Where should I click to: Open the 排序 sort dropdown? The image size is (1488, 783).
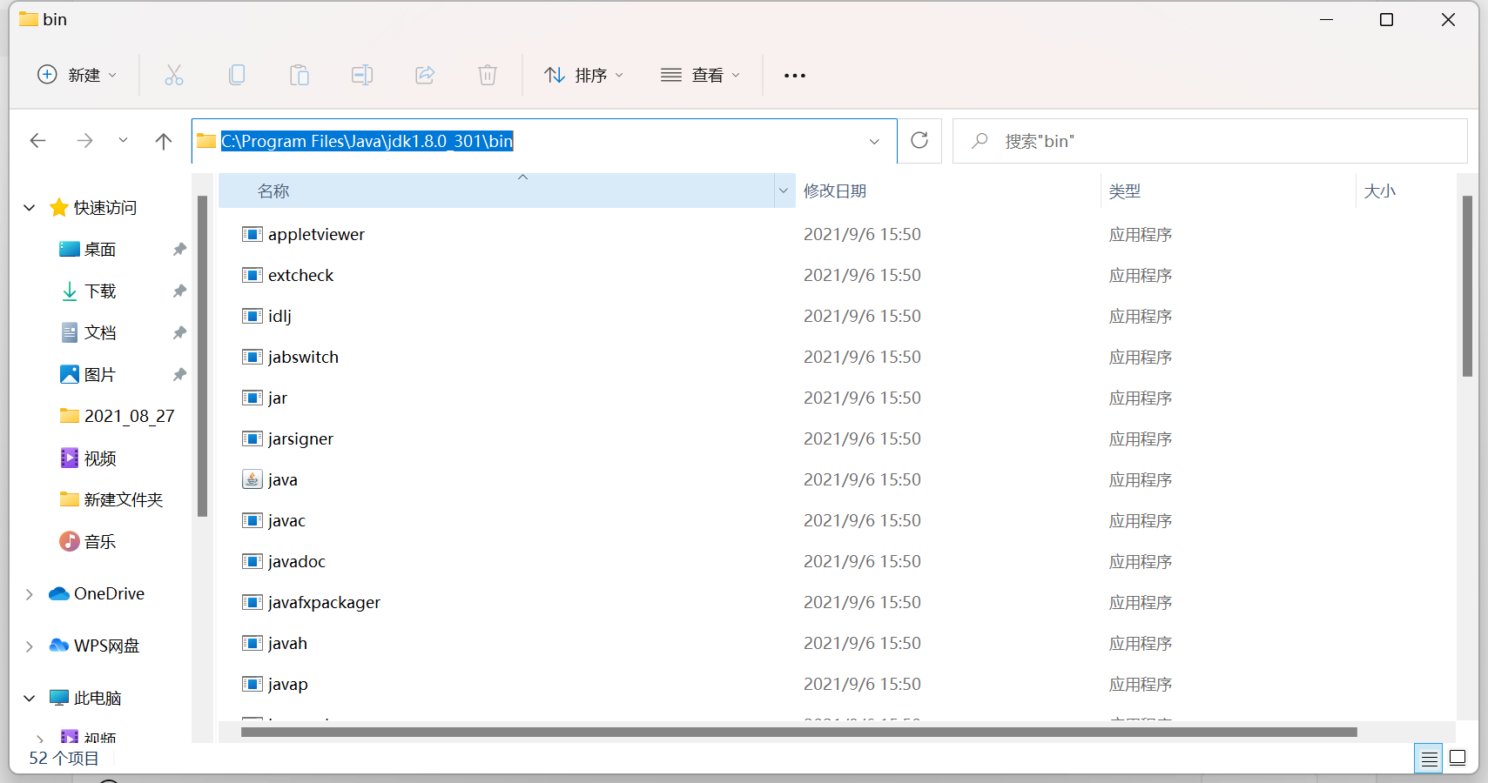click(x=583, y=75)
